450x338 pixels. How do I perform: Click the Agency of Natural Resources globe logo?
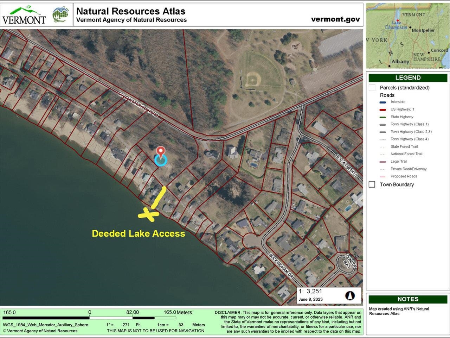click(x=60, y=14)
